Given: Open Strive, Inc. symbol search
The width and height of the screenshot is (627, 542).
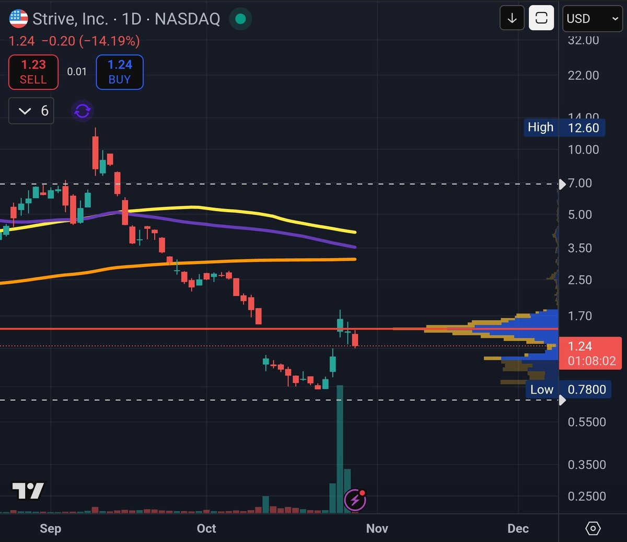Looking at the screenshot, I should [70, 19].
